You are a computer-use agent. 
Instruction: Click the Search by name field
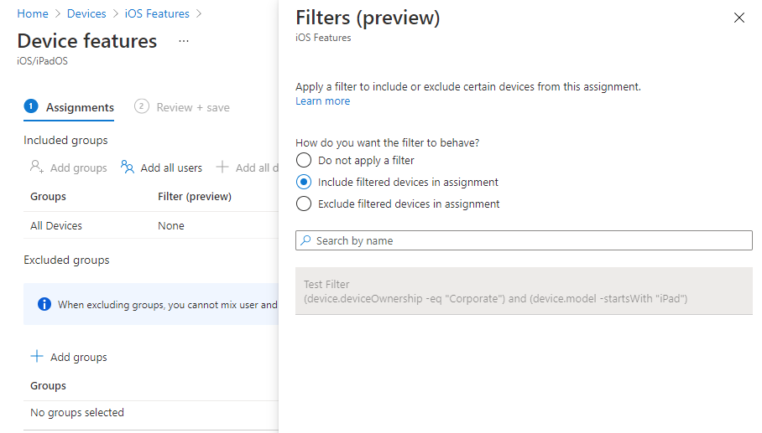pyautogui.click(x=529, y=240)
